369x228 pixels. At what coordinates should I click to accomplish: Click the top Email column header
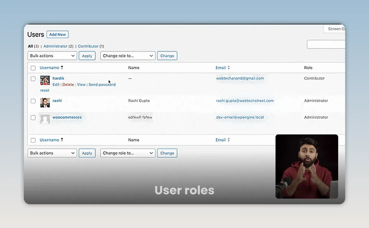221,68
